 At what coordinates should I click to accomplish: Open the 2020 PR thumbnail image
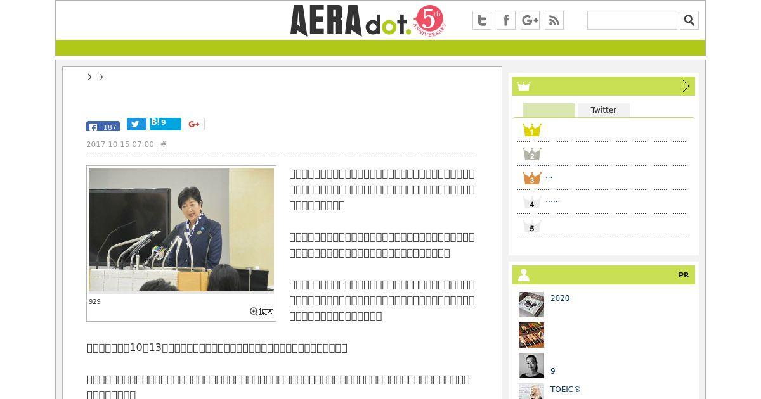pos(531,305)
